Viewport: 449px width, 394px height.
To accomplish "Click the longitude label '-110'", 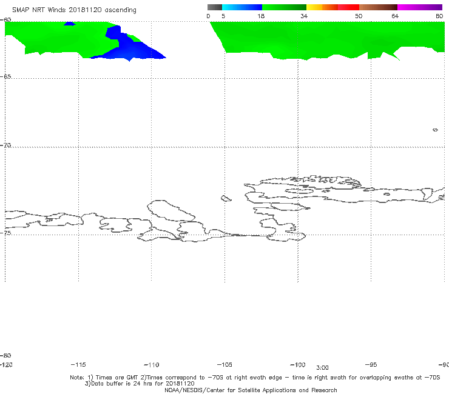I will click(x=152, y=365).
